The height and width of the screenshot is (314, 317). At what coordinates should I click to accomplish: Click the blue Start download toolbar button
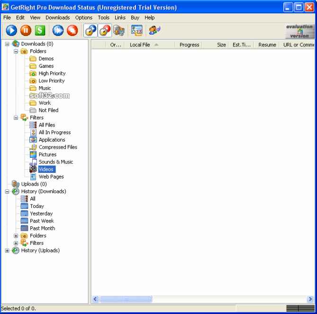11,30
